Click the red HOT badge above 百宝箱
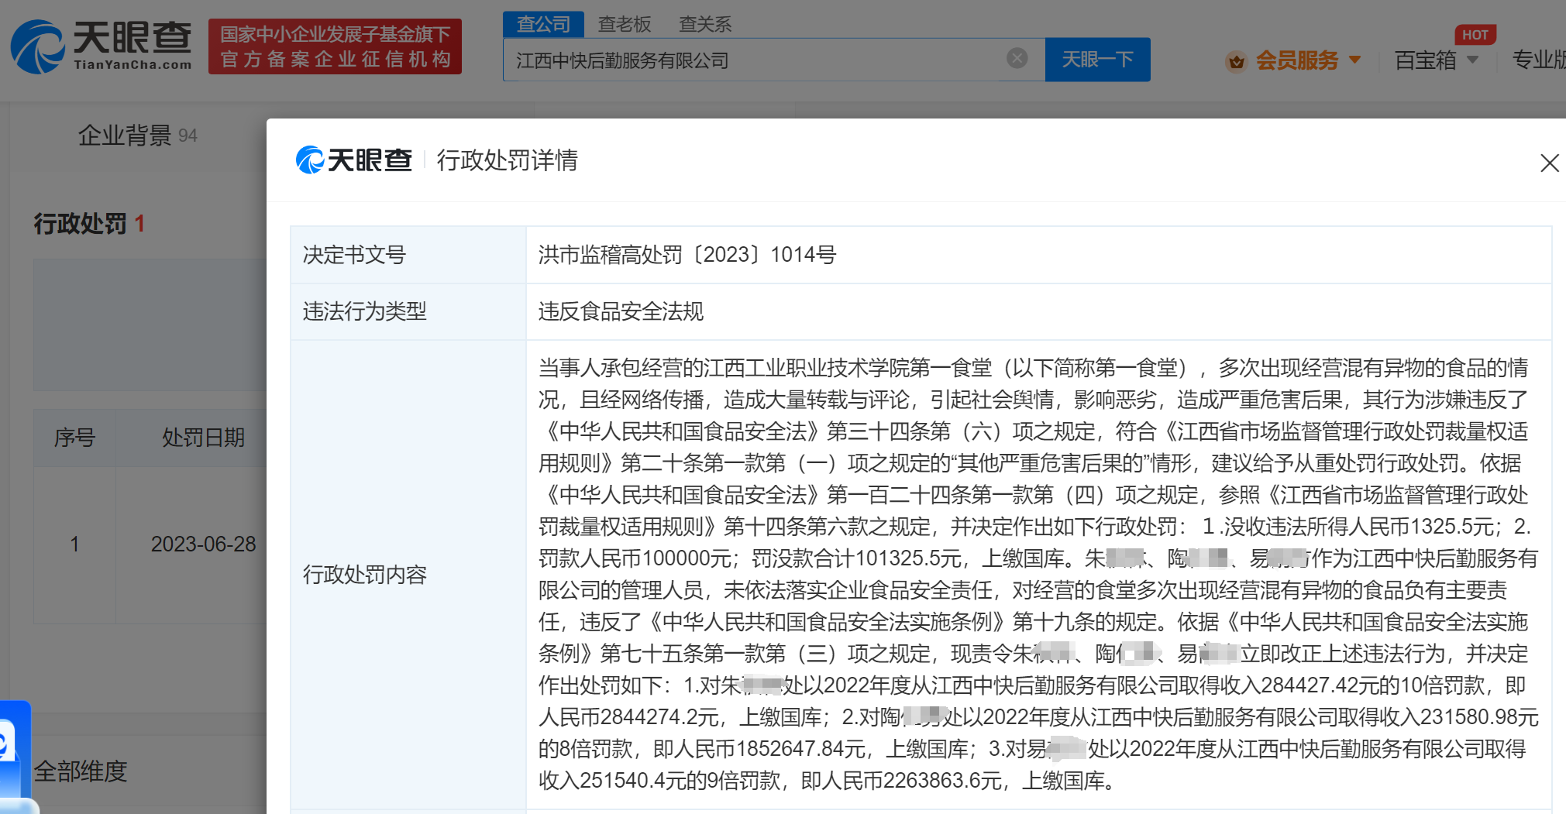1566x814 pixels. pos(1474,35)
